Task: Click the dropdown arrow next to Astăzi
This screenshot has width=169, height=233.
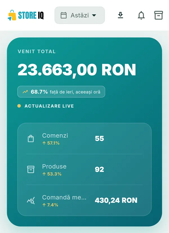Action: point(94,15)
